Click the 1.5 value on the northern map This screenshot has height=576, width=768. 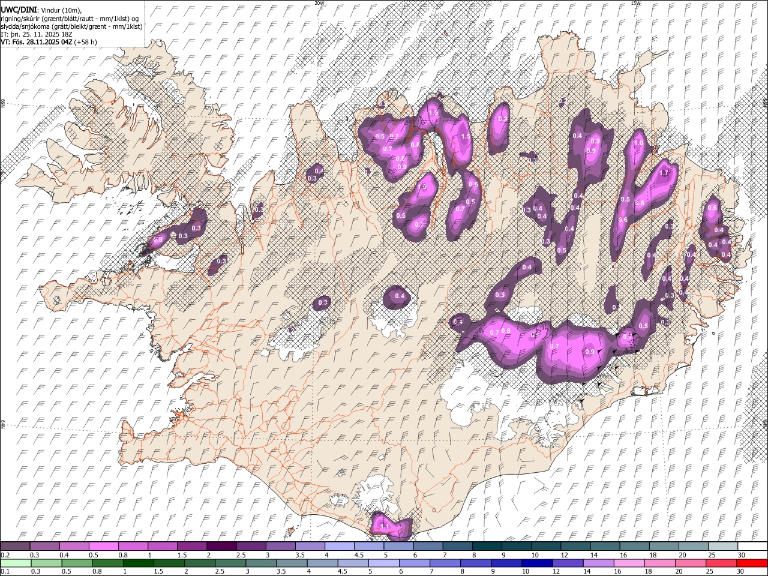[466, 136]
